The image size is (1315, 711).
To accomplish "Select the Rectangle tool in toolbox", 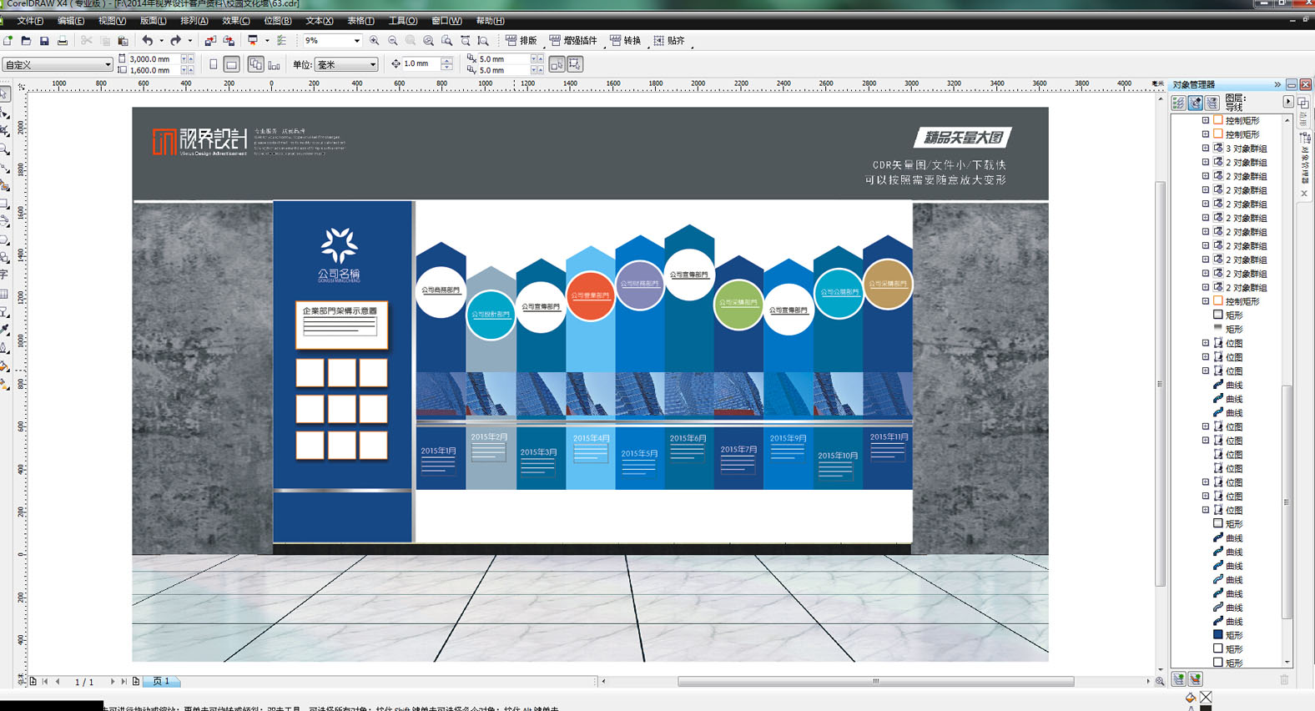I will point(5,204).
